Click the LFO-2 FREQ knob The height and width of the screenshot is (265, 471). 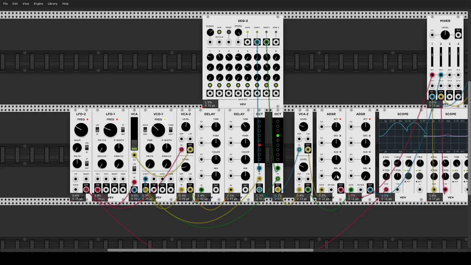coord(81,130)
